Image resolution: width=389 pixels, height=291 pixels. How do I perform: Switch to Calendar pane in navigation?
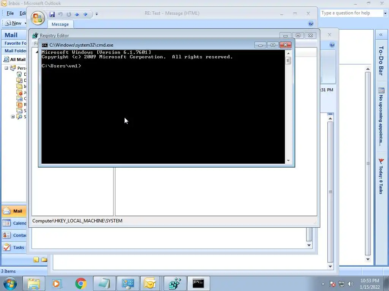click(14, 223)
